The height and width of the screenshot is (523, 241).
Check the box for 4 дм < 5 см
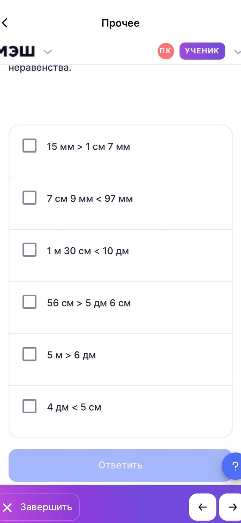pos(29,406)
